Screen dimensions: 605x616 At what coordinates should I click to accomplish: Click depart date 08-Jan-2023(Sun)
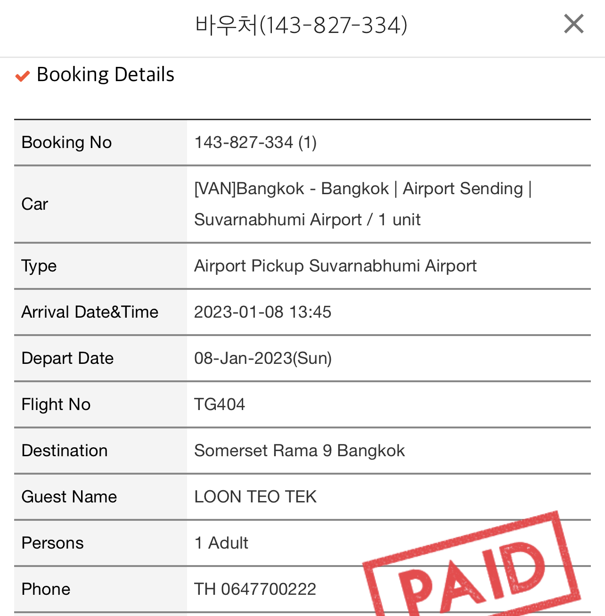click(263, 358)
